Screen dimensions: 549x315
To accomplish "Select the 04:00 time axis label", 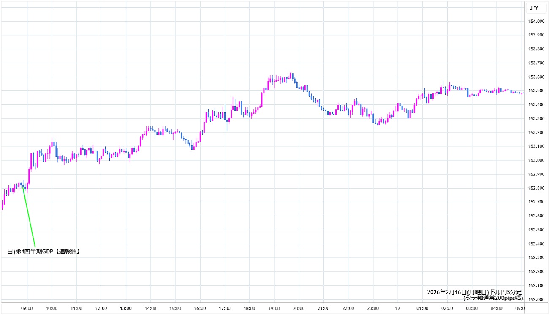I will pos(496,308).
